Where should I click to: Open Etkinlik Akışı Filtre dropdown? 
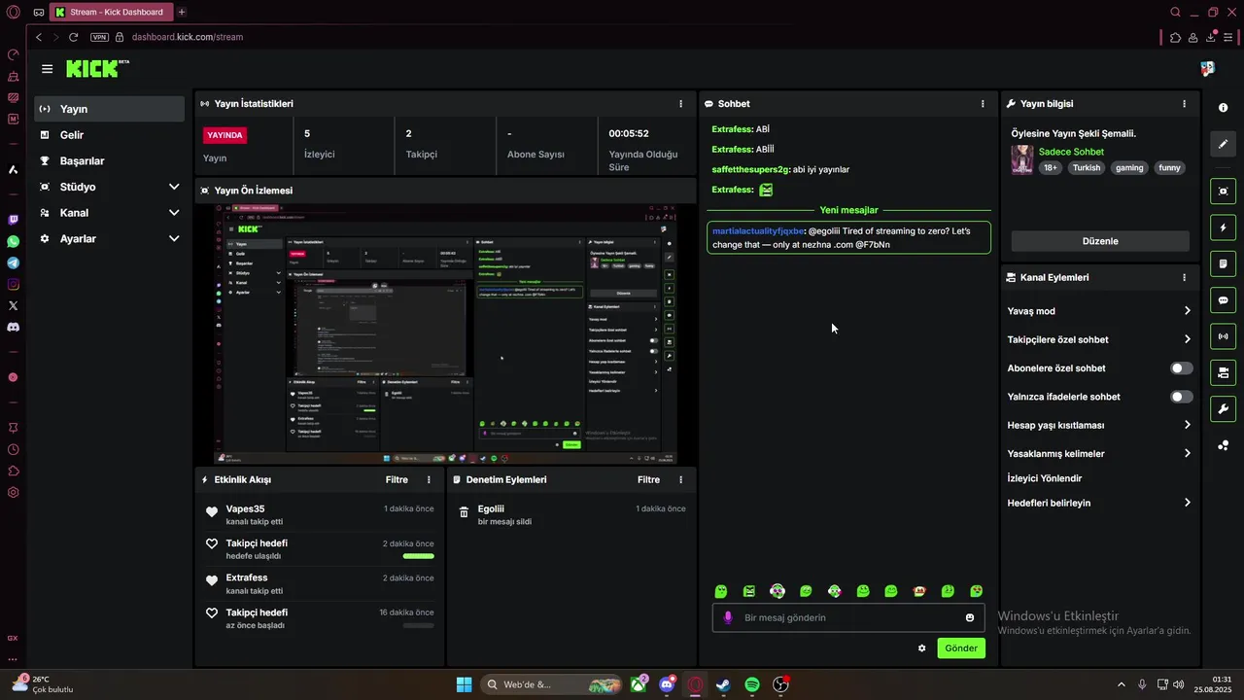(x=397, y=479)
